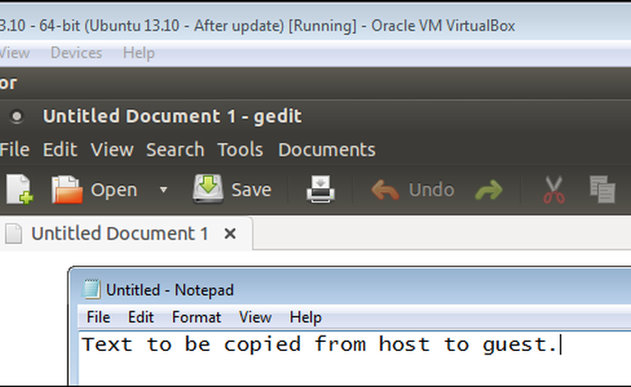
Task: Open the gedit Edit menu
Action: 60,149
